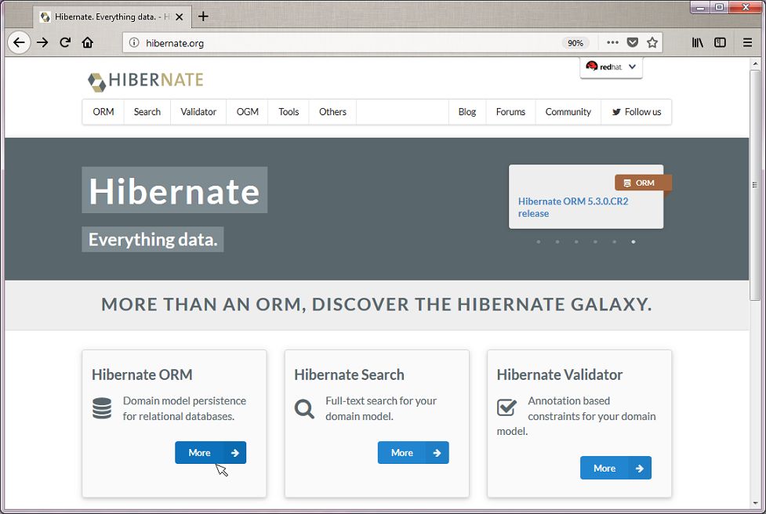Click the magnifier icon under Hibernate Search

pos(304,408)
